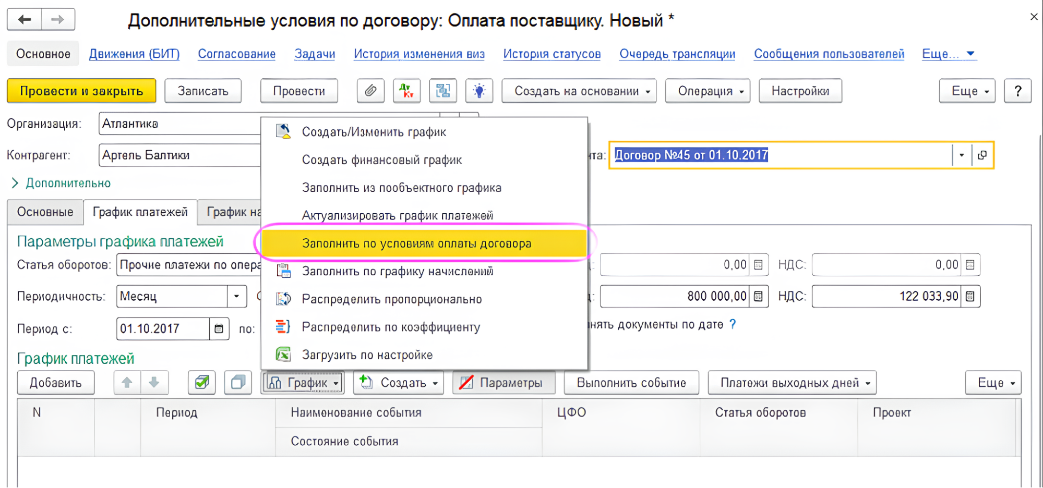Open the Согласование link
The height and width of the screenshot is (488, 1043).
[236, 54]
